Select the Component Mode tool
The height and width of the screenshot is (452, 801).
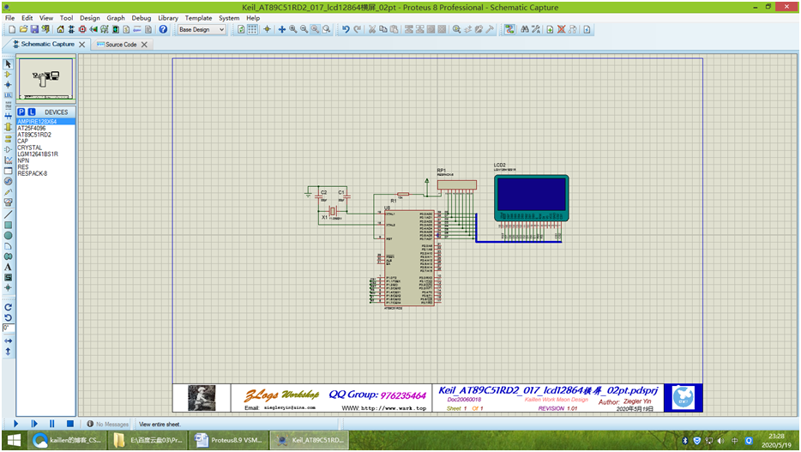8,75
